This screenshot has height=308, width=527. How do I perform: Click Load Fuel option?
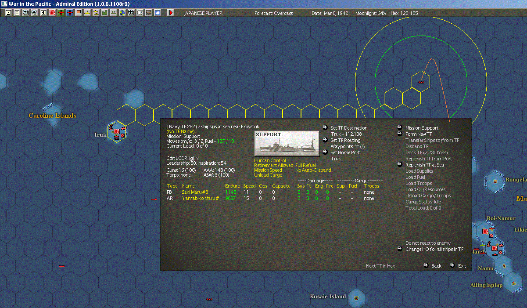point(415,177)
